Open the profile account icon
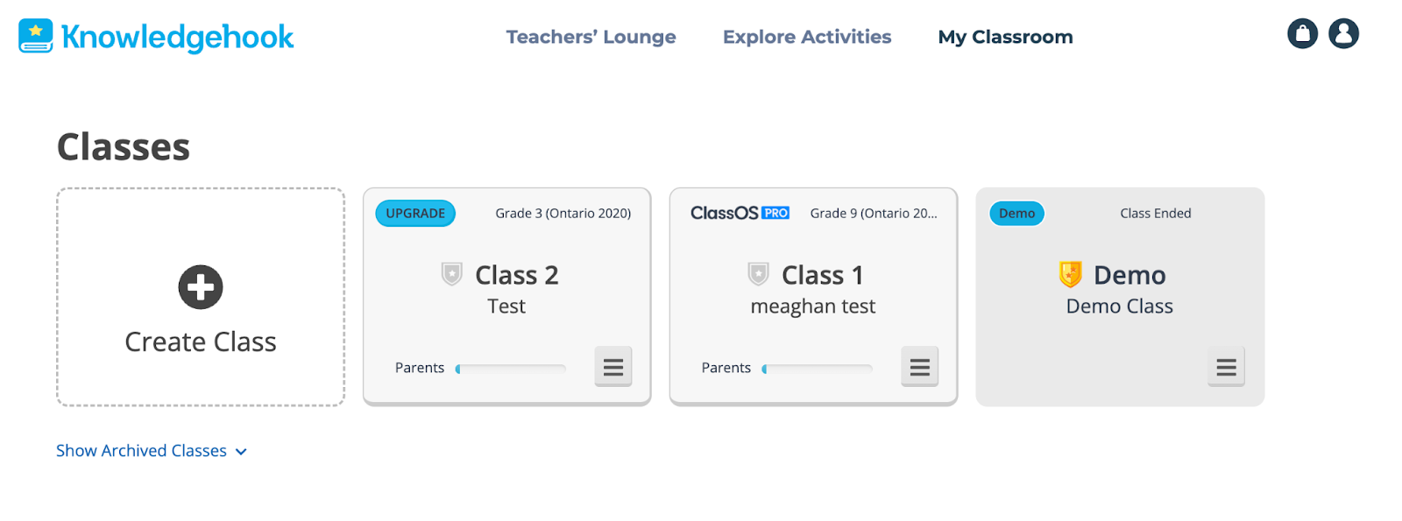Screen dimensions: 1402x521 click(x=1343, y=33)
